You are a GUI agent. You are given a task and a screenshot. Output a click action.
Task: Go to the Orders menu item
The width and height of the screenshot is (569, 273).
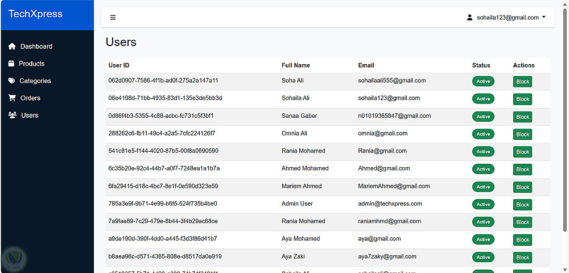pos(30,98)
